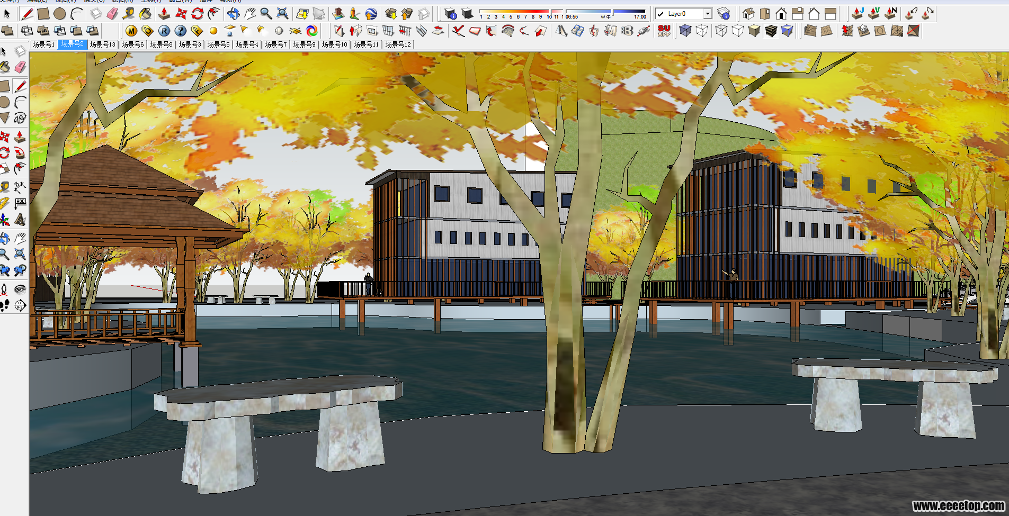Viewport: 1009px width, 516px height.
Task: Click the Add New Building icon
Action: click(338, 13)
